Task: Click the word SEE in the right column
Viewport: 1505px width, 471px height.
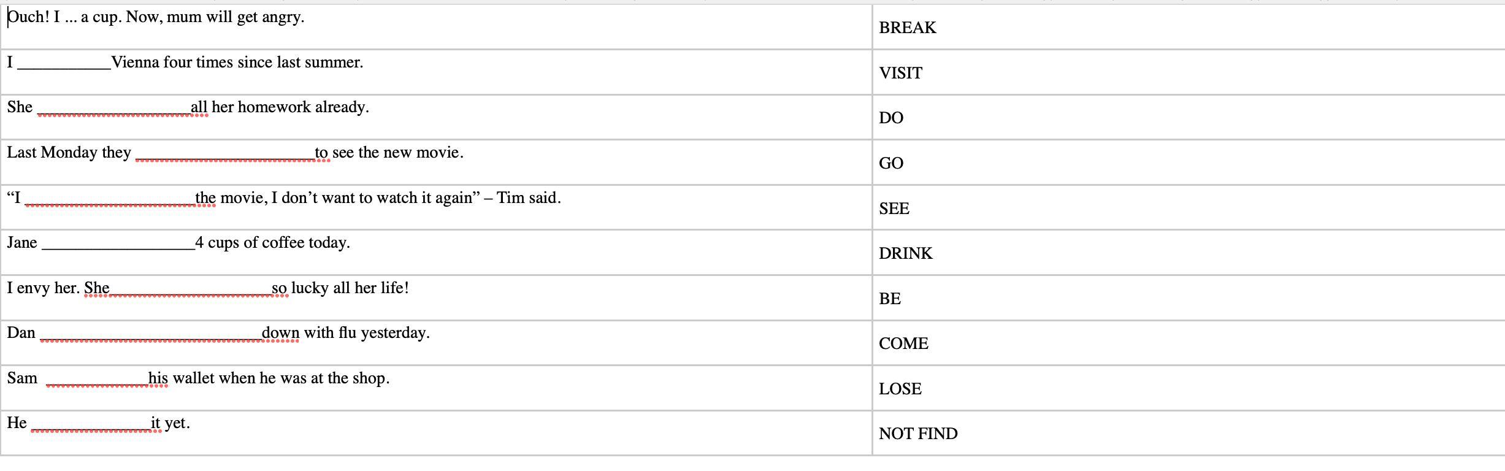Action: click(x=894, y=209)
